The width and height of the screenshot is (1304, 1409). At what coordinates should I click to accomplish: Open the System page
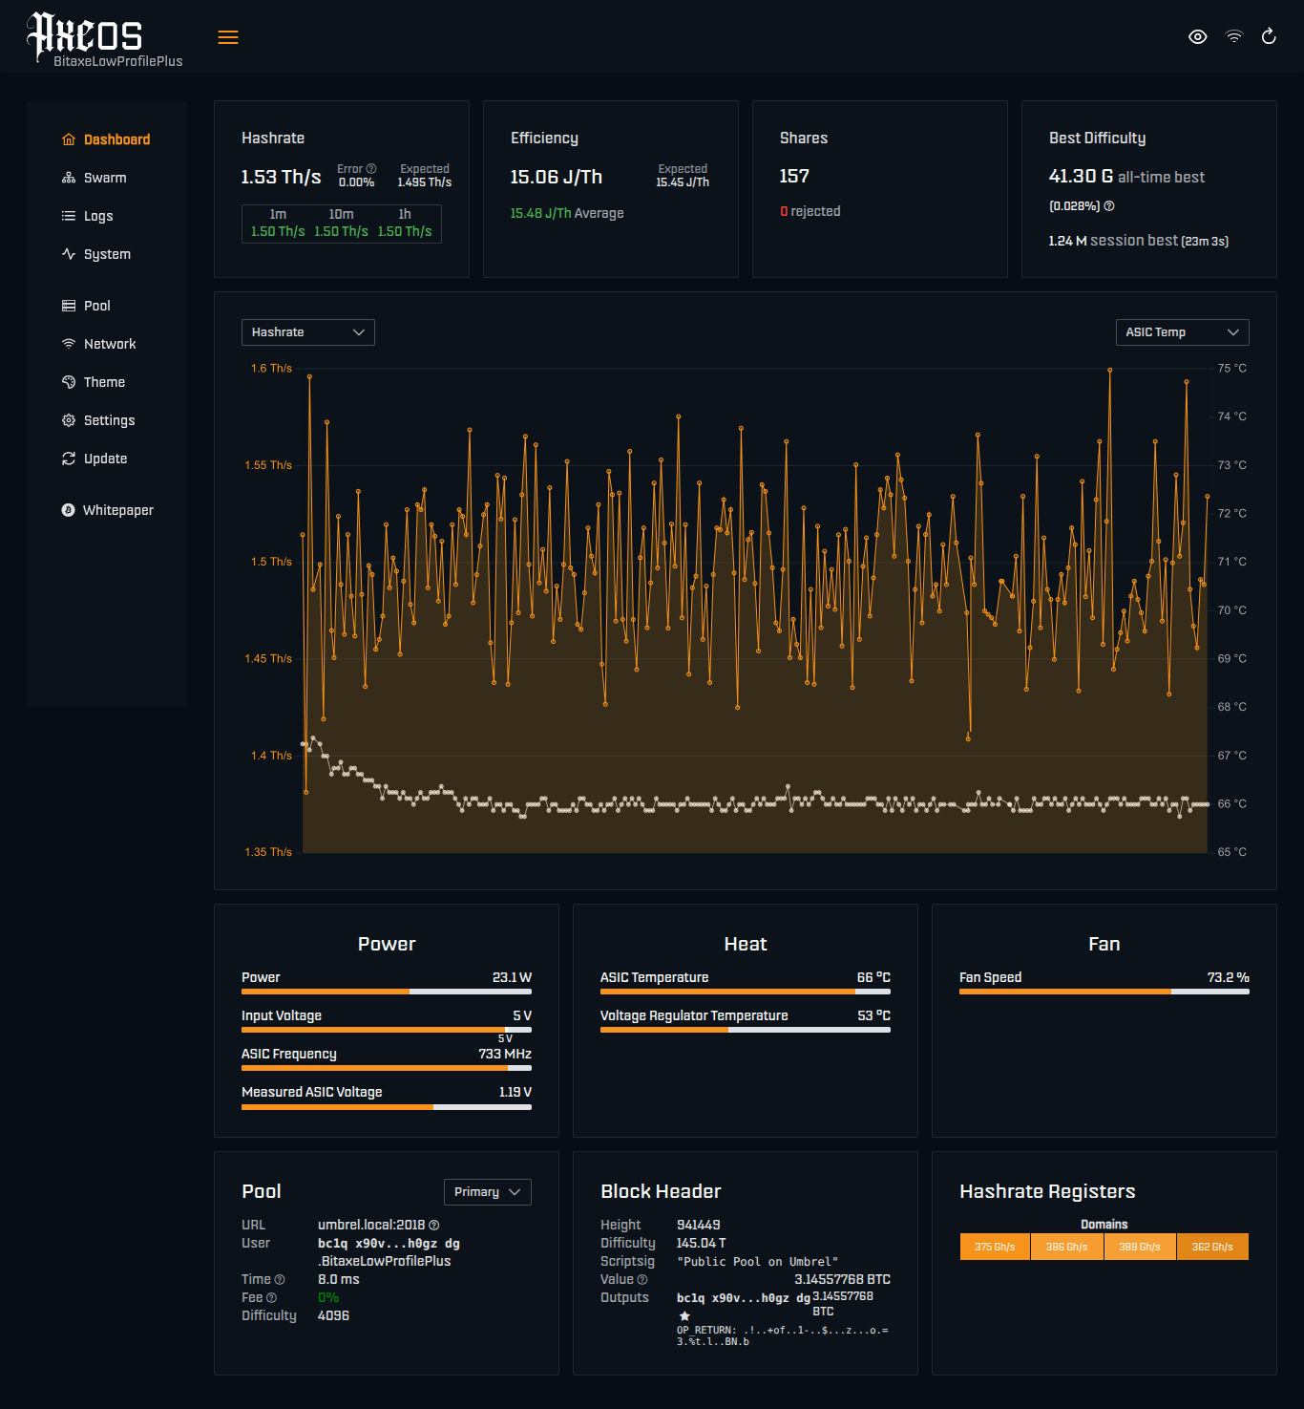(x=107, y=254)
